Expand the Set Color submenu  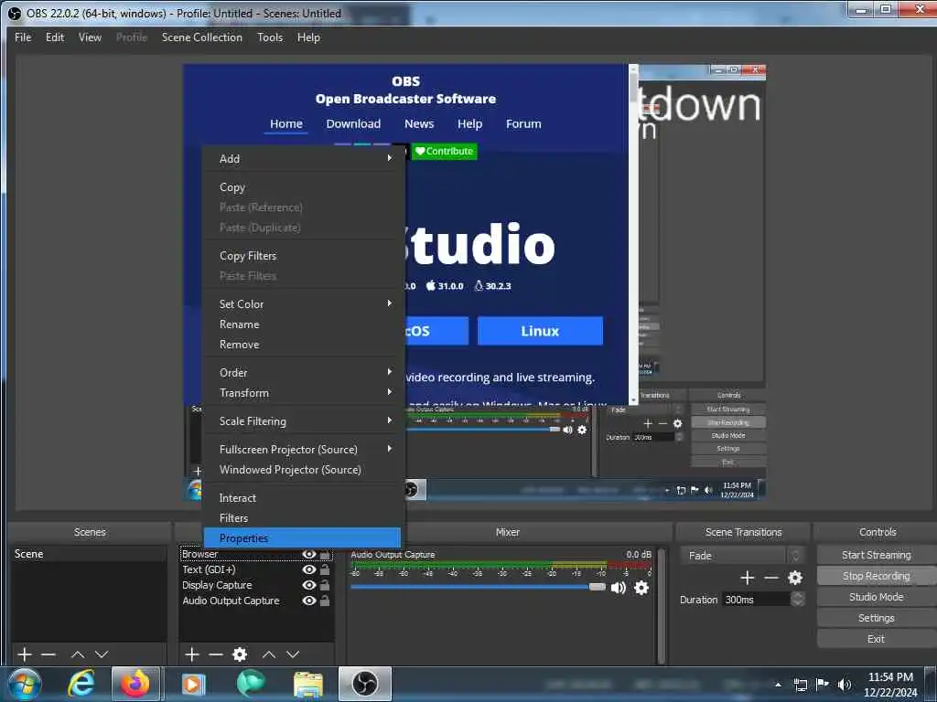click(x=302, y=303)
